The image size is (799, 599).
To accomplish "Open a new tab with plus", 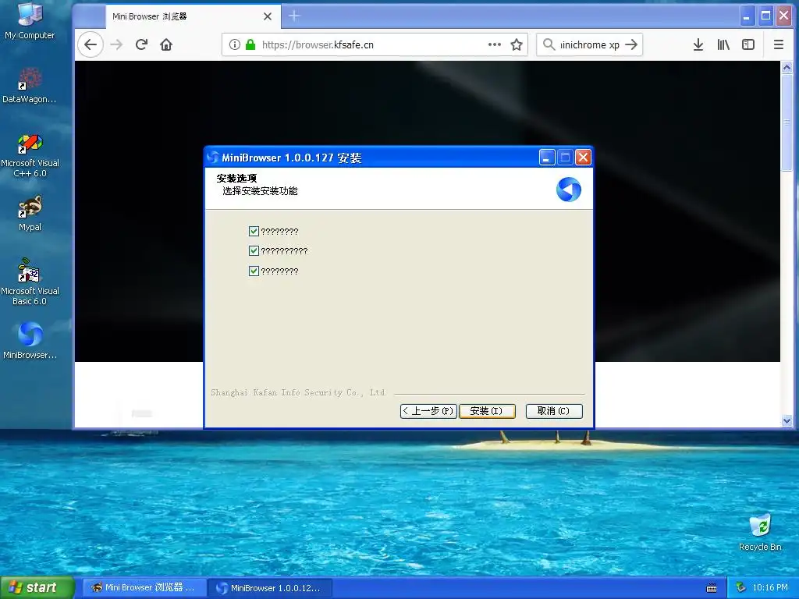I will coord(294,16).
